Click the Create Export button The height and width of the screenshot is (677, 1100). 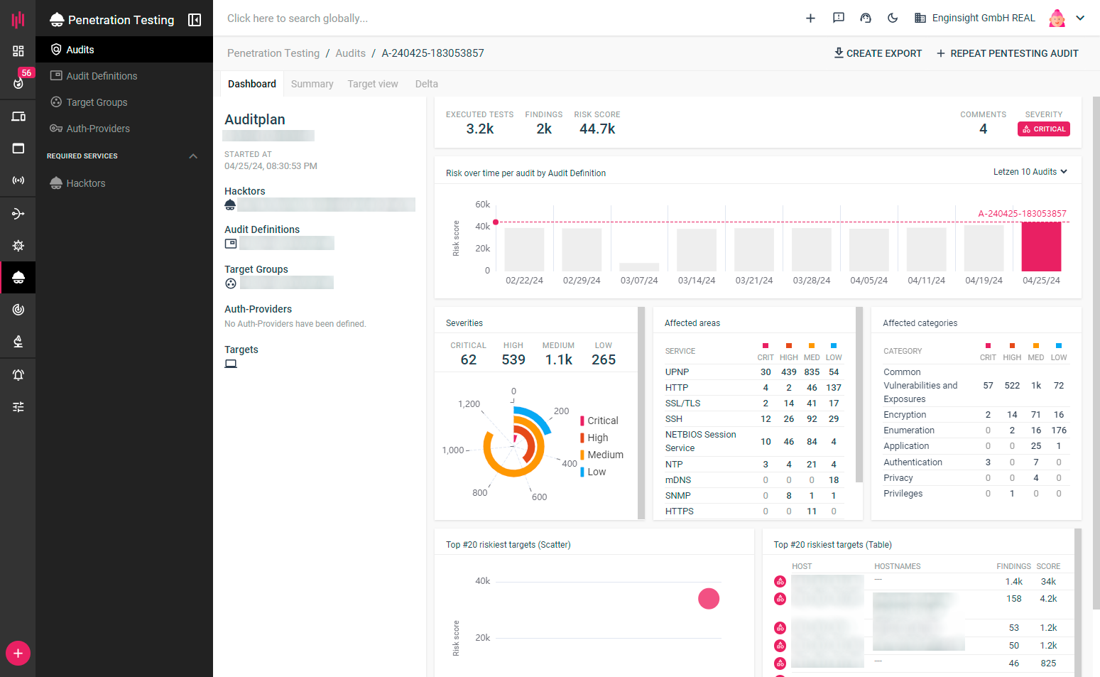[x=878, y=53]
